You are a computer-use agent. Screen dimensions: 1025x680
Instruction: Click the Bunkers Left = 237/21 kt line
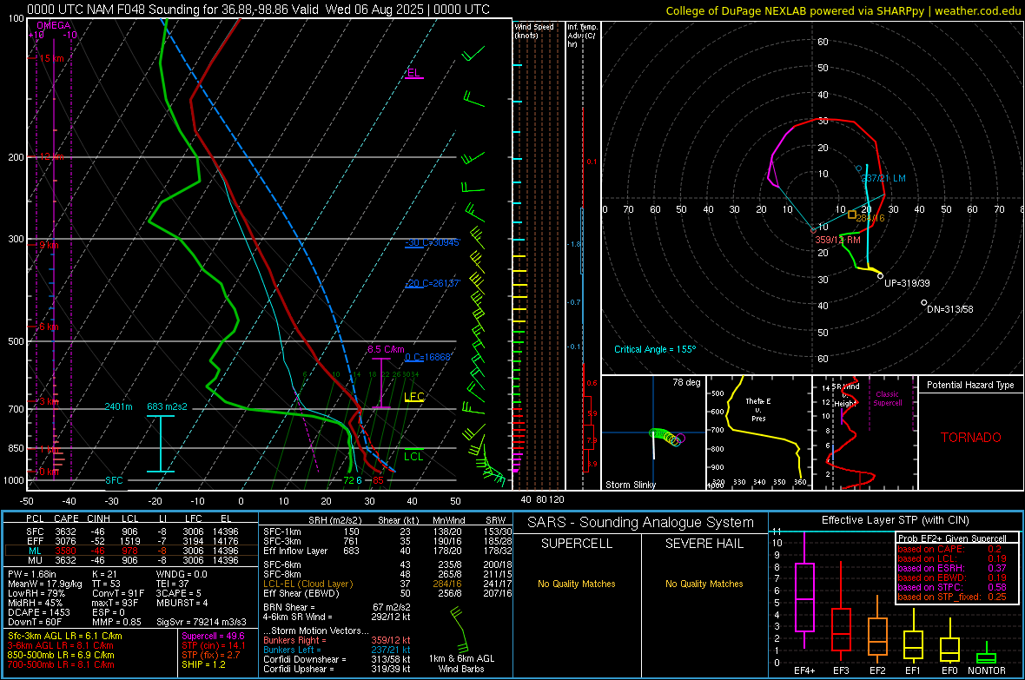(337, 650)
